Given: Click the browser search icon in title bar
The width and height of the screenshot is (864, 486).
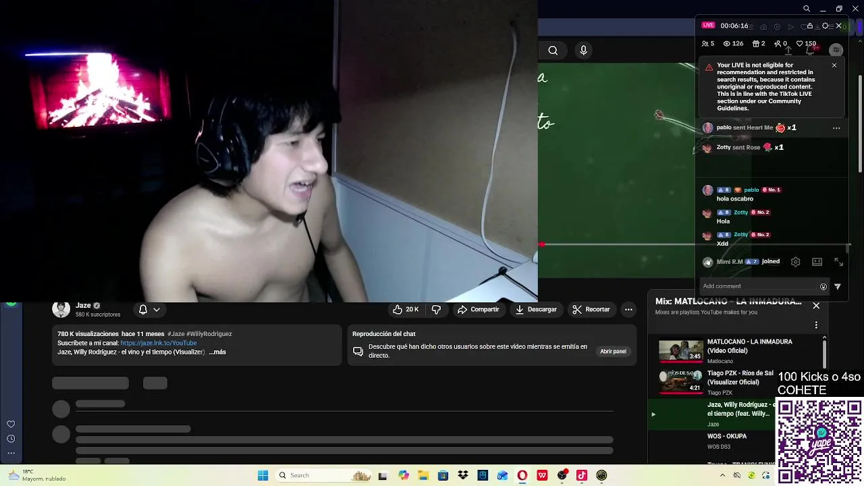Looking at the screenshot, I should pos(807,9).
